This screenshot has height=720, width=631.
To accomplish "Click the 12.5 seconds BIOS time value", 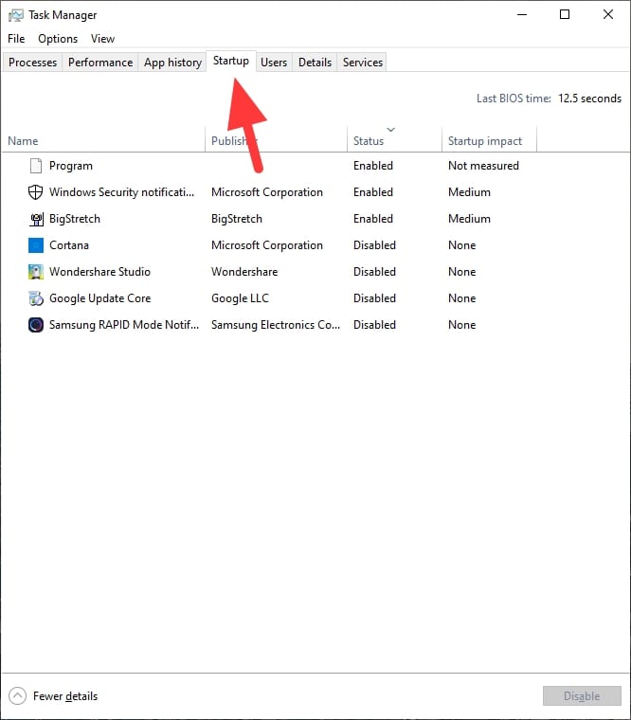I will click(x=589, y=99).
